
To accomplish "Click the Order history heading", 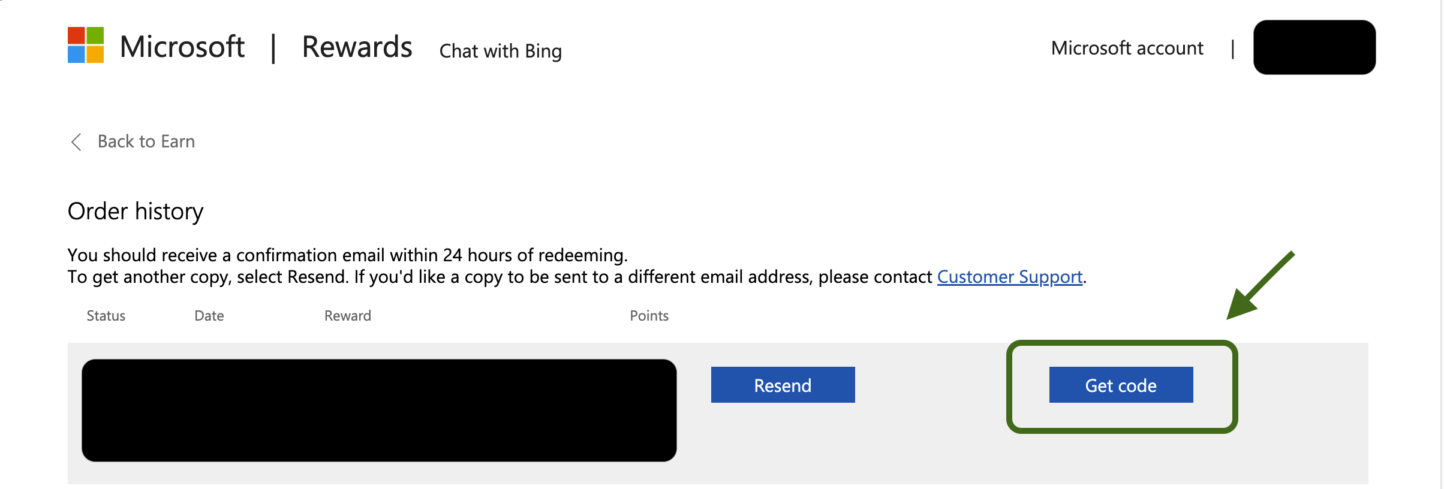I will click(136, 212).
